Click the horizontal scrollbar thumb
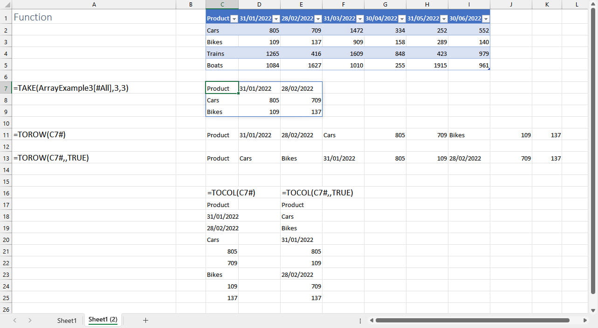 click(472, 320)
